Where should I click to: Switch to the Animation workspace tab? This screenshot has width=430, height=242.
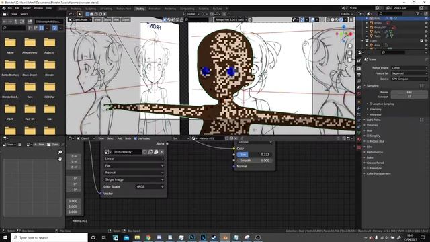[x=155, y=9]
